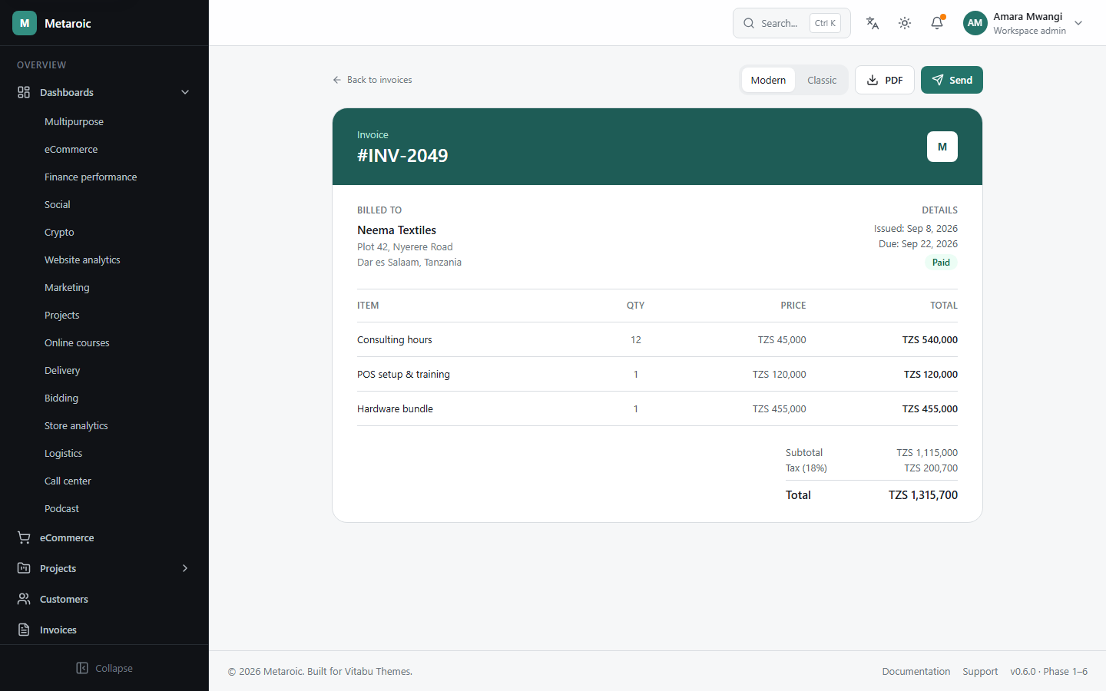Open the Call center dashboard
This screenshot has height=691, width=1106.
68,481
